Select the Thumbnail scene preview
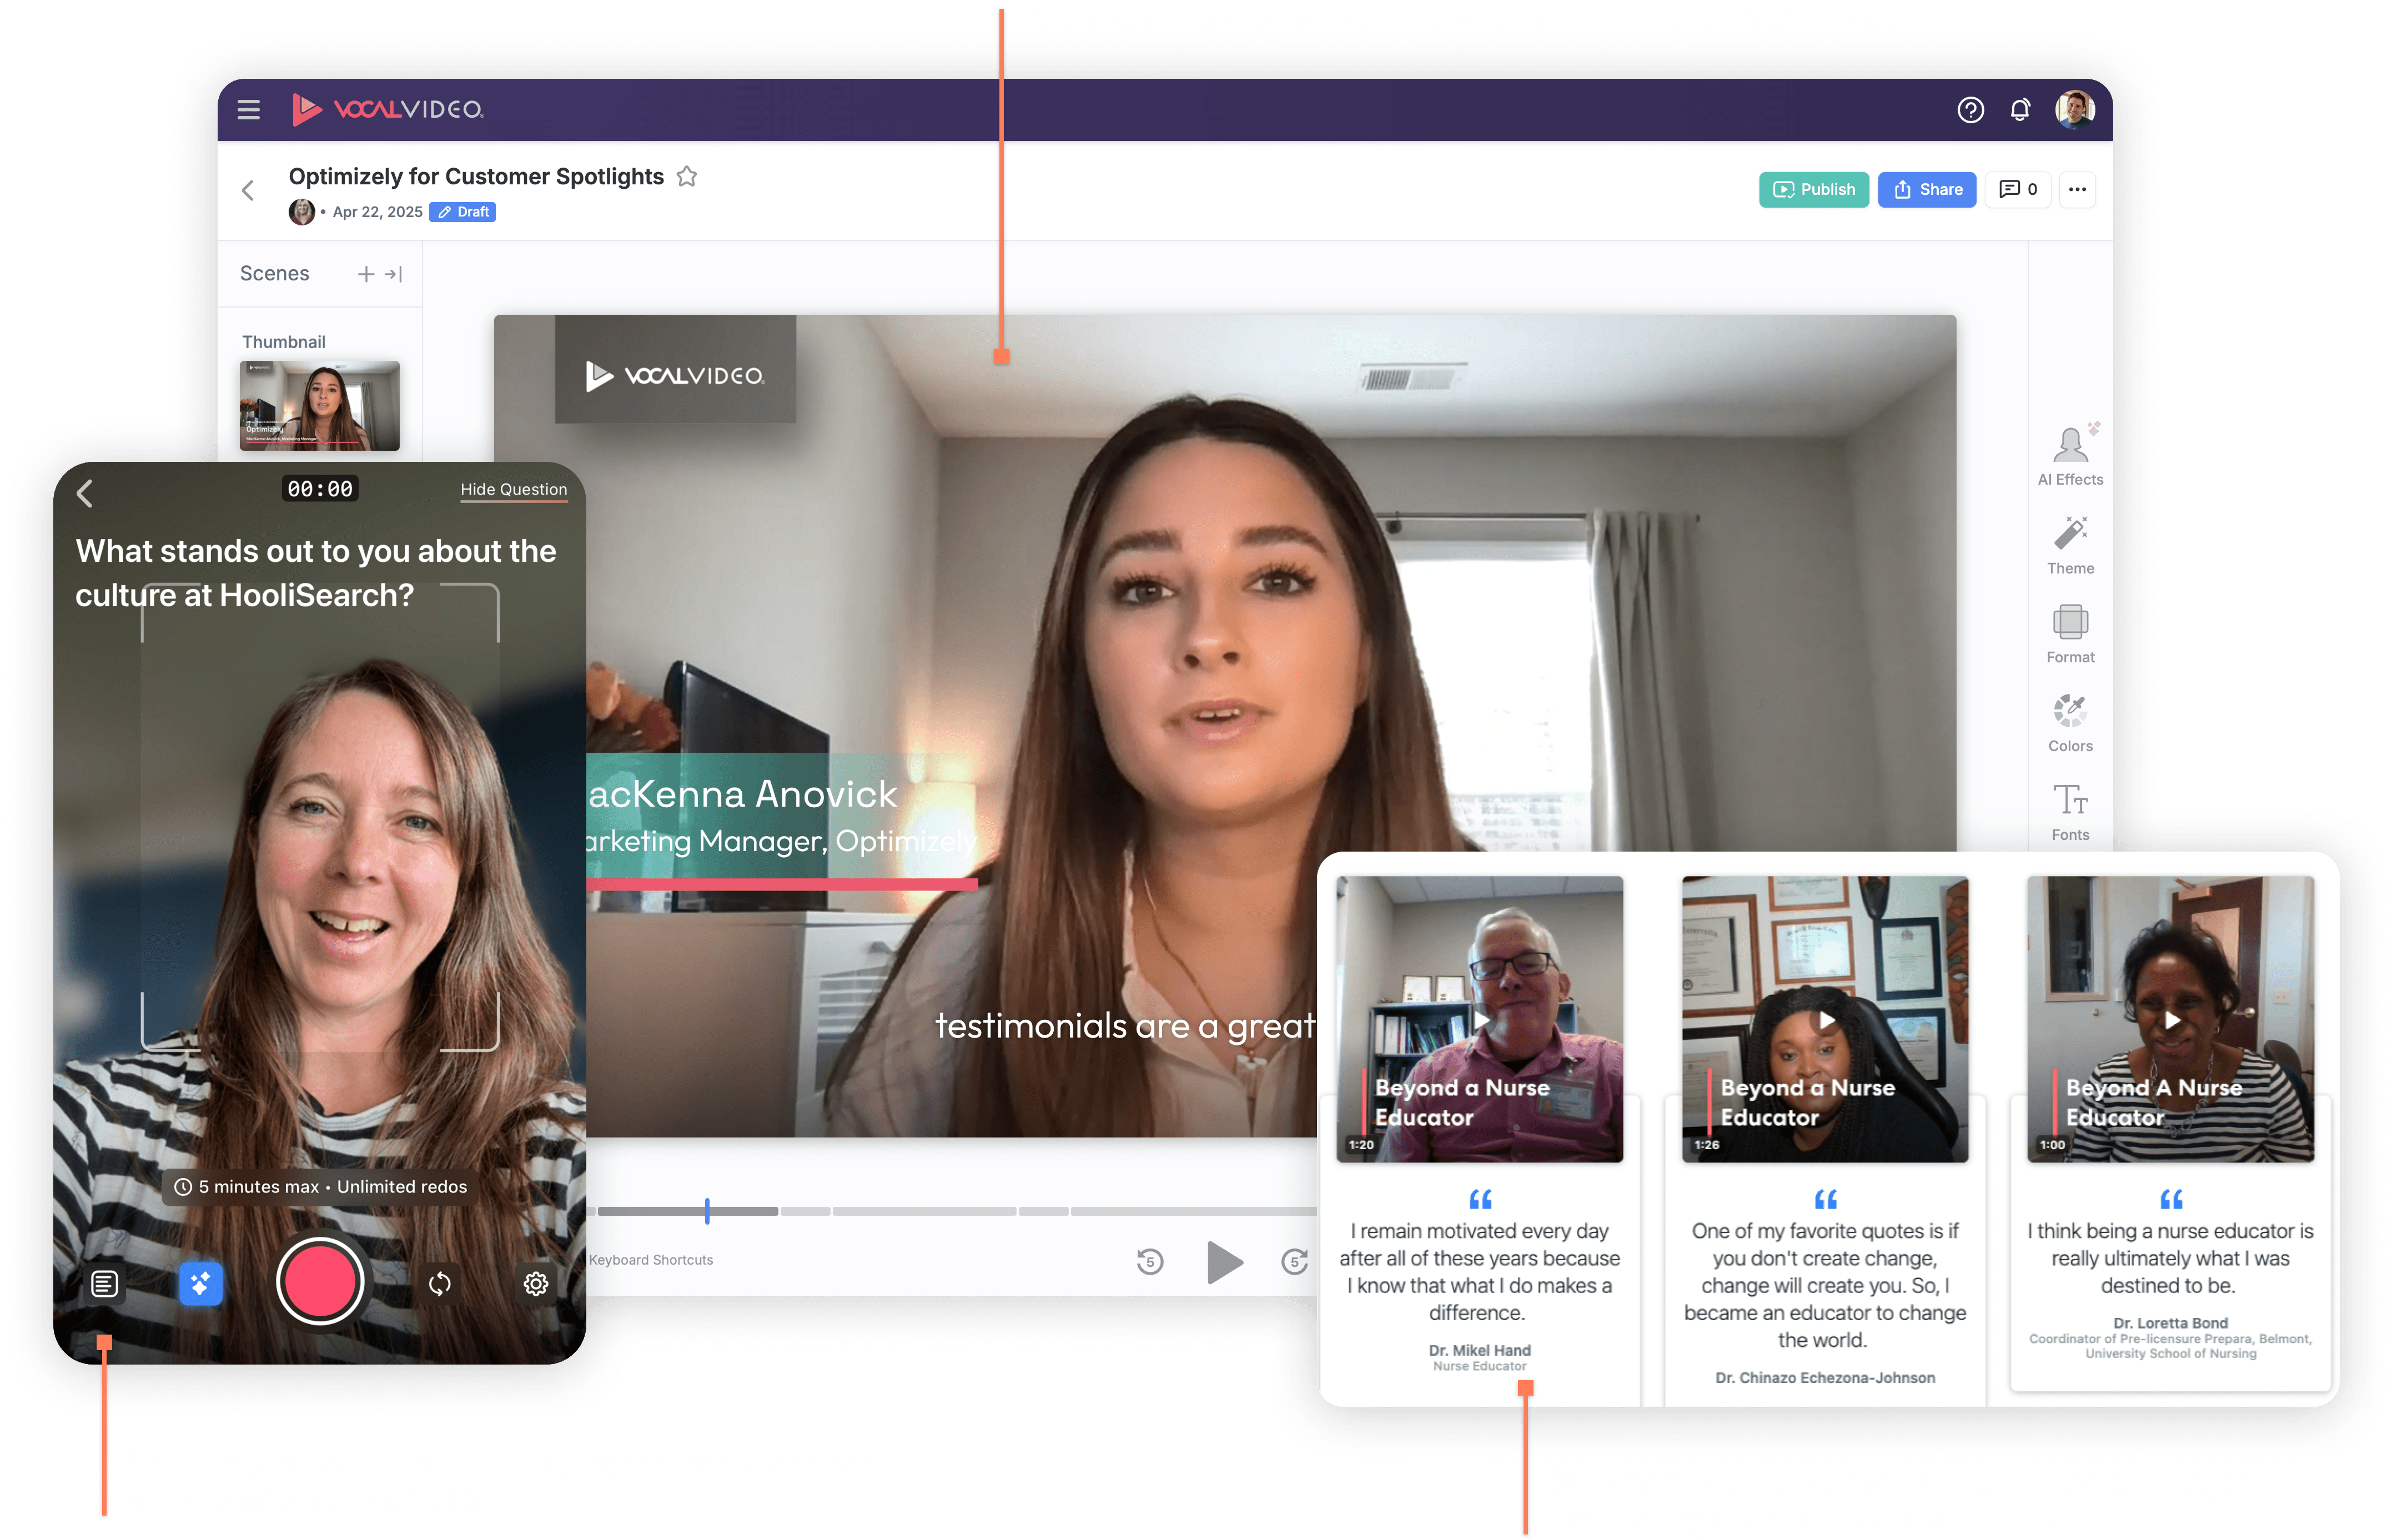Screen dimensions: 2393x1540 [x=320, y=406]
